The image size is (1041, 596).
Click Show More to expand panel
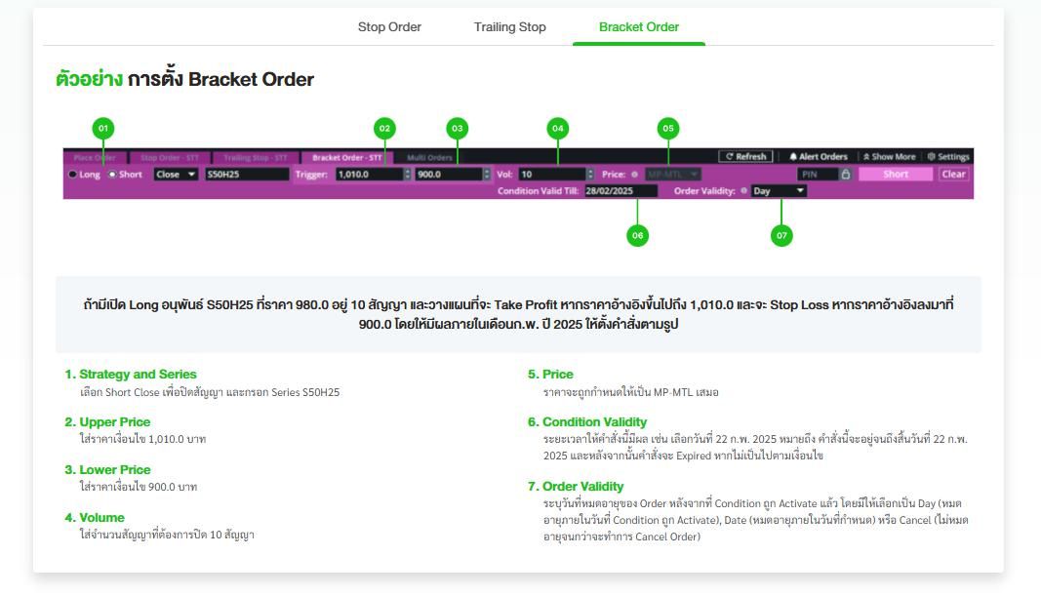(889, 157)
